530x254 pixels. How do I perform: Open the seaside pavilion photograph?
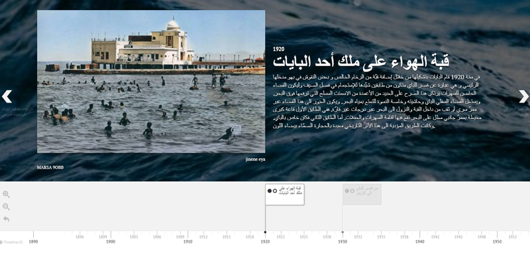point(151,81)
